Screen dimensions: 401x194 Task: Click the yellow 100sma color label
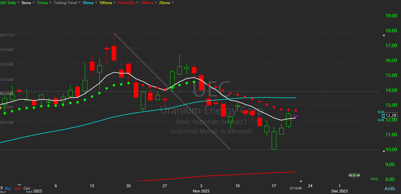(106, 3)
